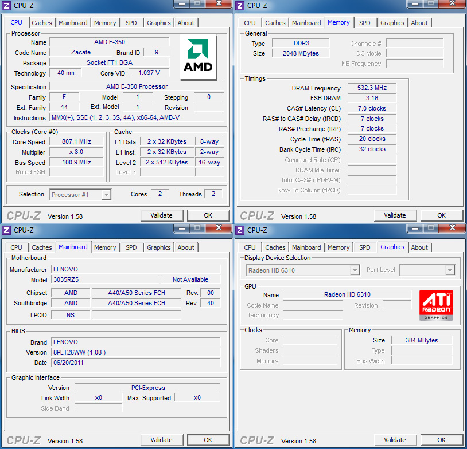Click Validate in the CPU window
The height and width of the screenshot is (449, 467).
(161, 215)
